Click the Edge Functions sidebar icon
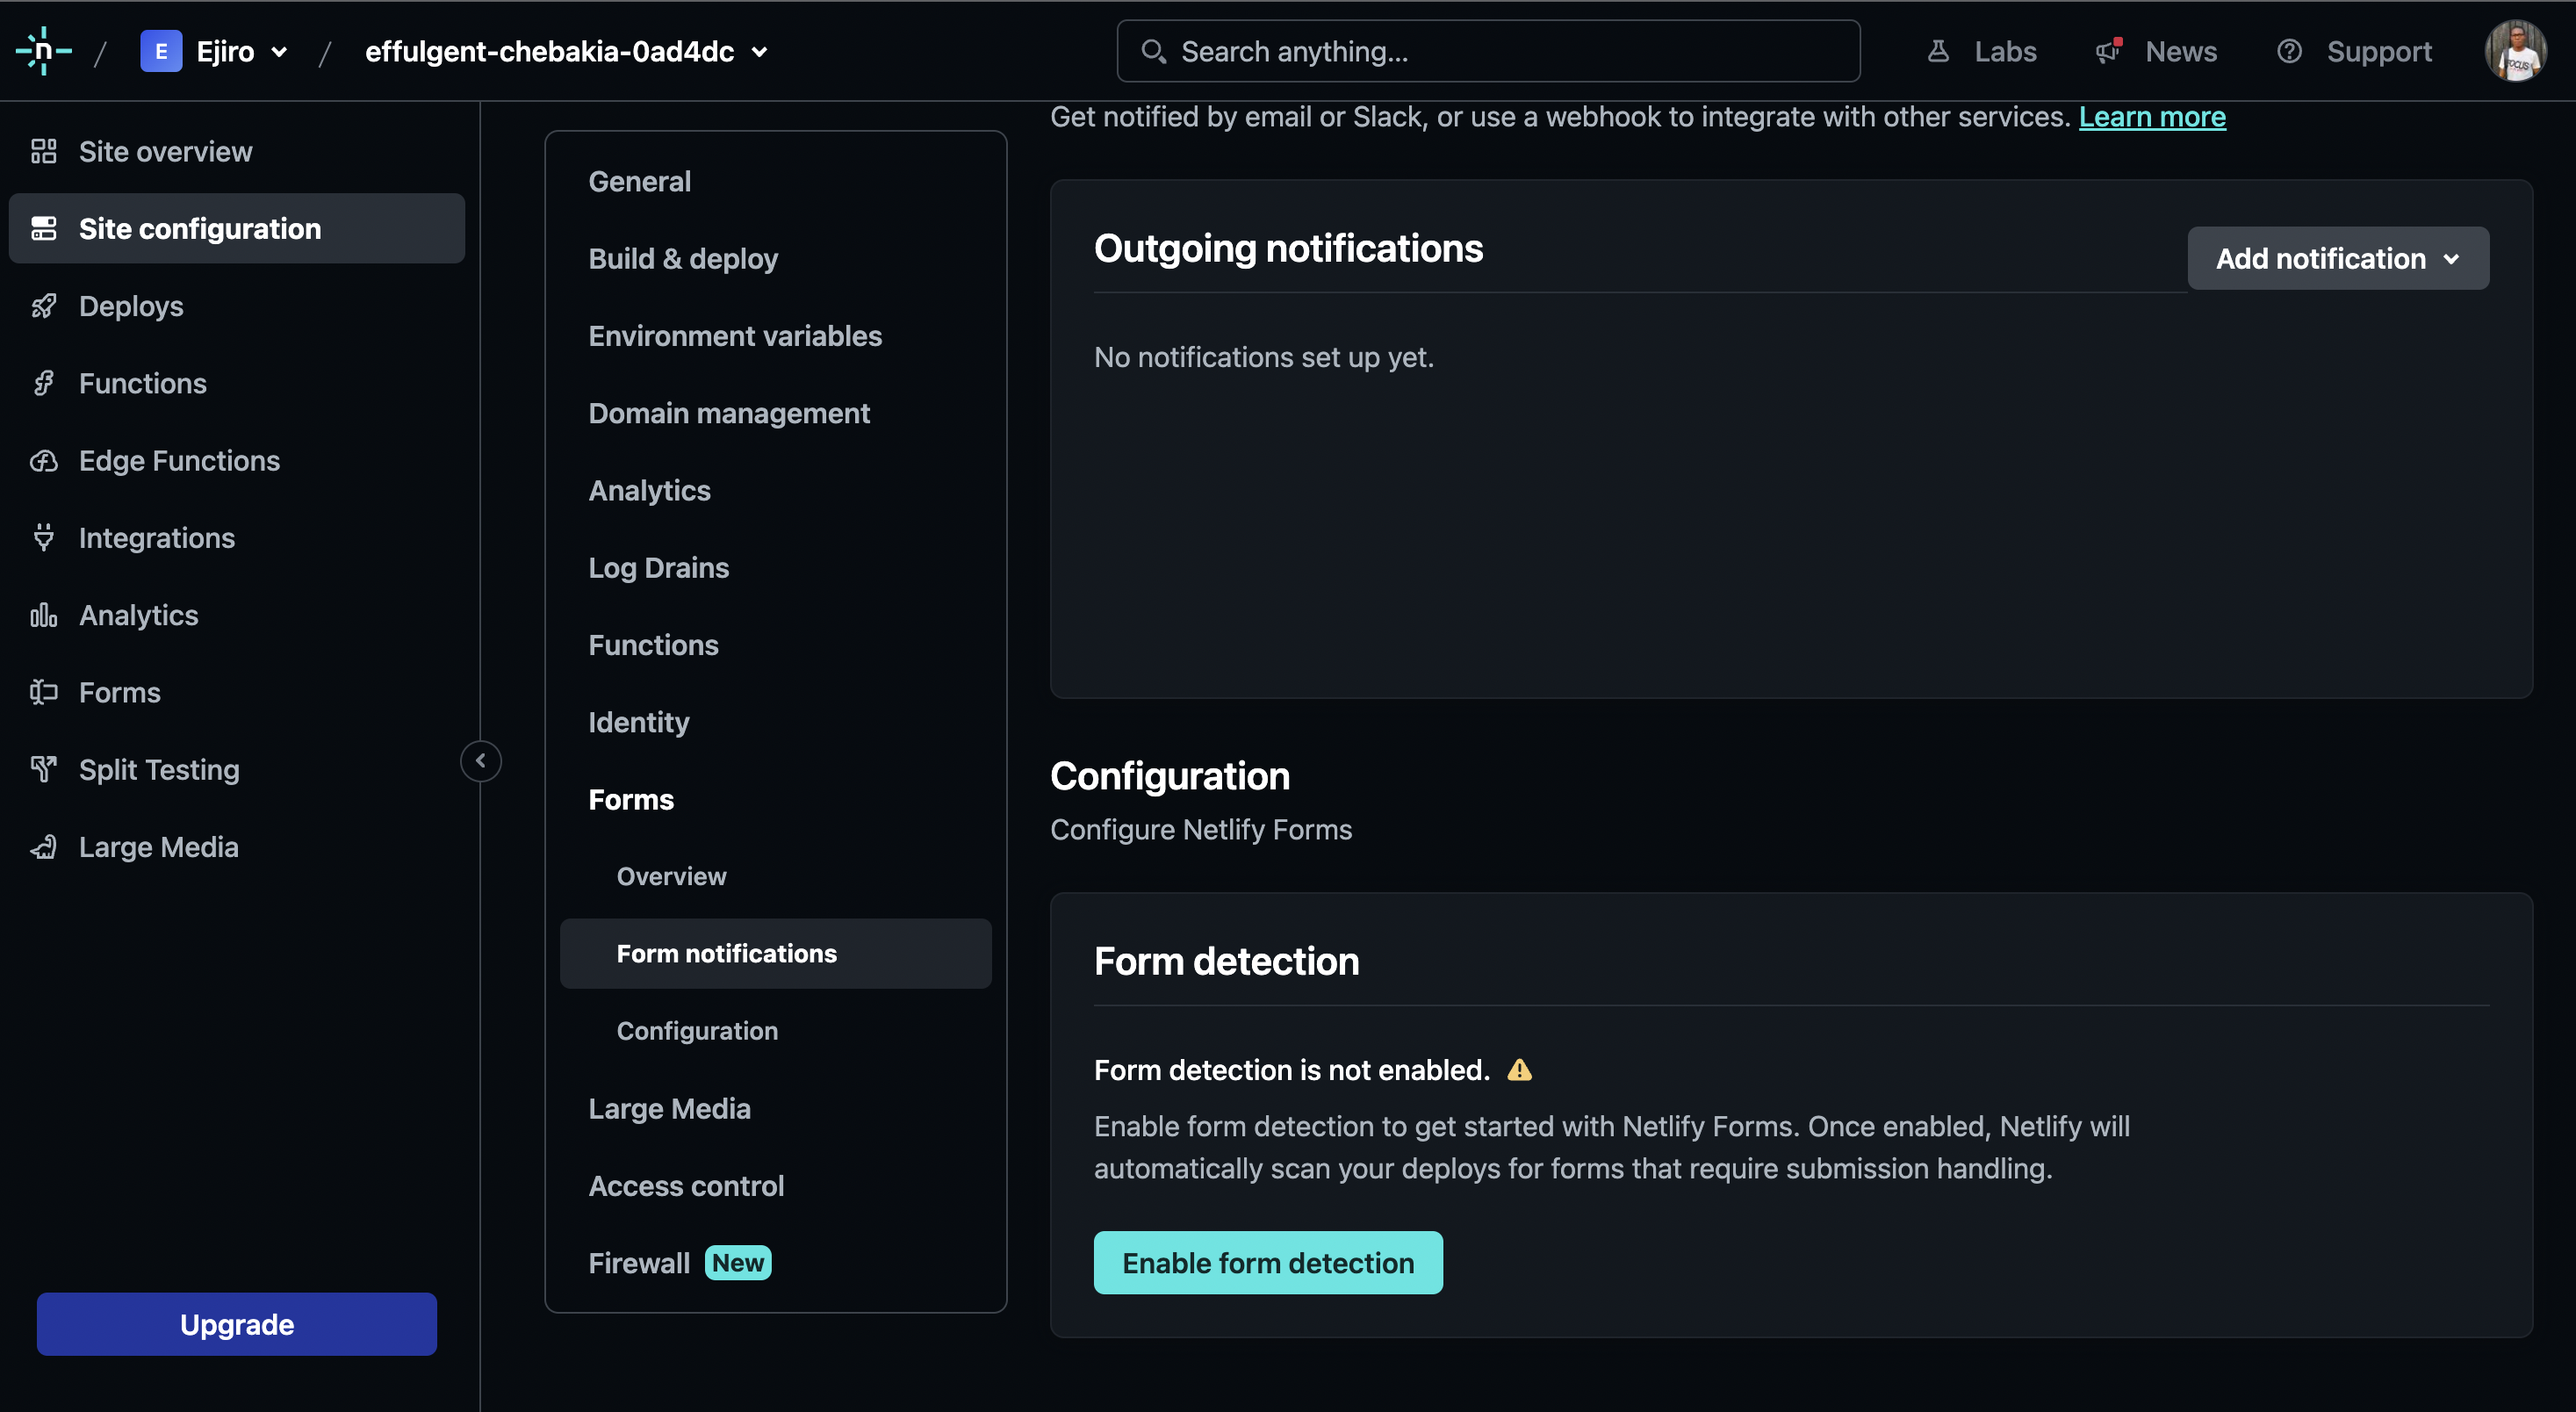Viewport: 2576px width, 1412px height. [x=43, y=461]
